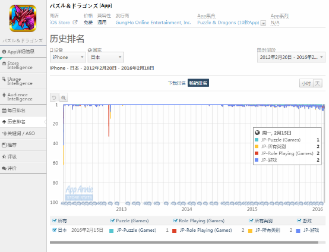329x252 pixels.
Task: Toggle the Puzzle (Games) checkbox
Action: [112, 220]
